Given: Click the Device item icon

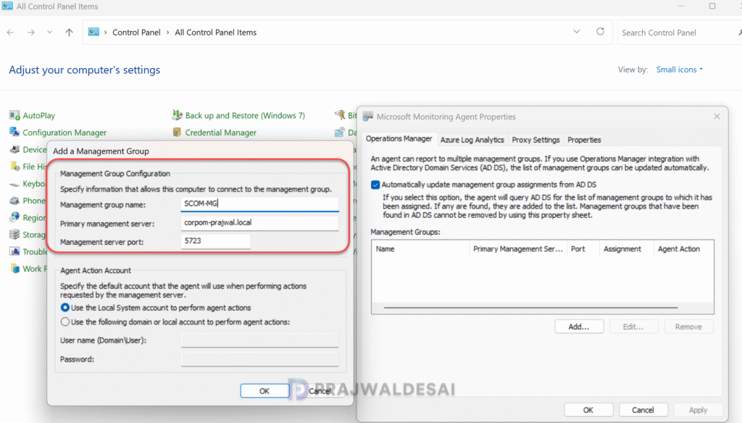Looking at the screenshot, I should [x=14, y=149].
